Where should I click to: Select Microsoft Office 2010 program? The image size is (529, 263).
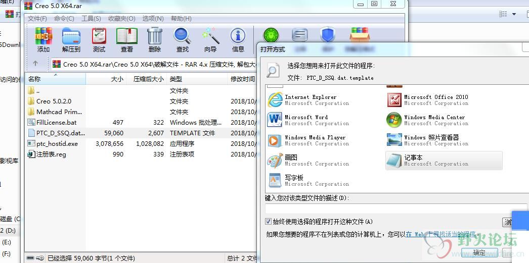click(x=428, y=100)
